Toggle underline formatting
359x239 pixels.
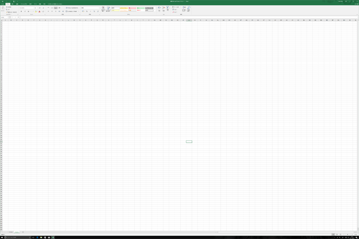[28, 12]
